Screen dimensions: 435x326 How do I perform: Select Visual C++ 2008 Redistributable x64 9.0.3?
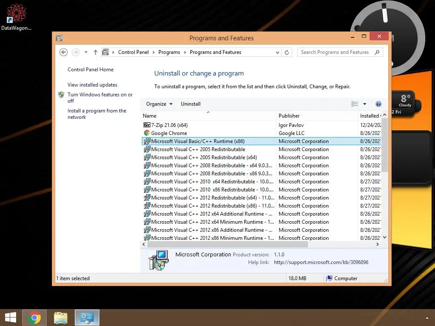(261, 165)
